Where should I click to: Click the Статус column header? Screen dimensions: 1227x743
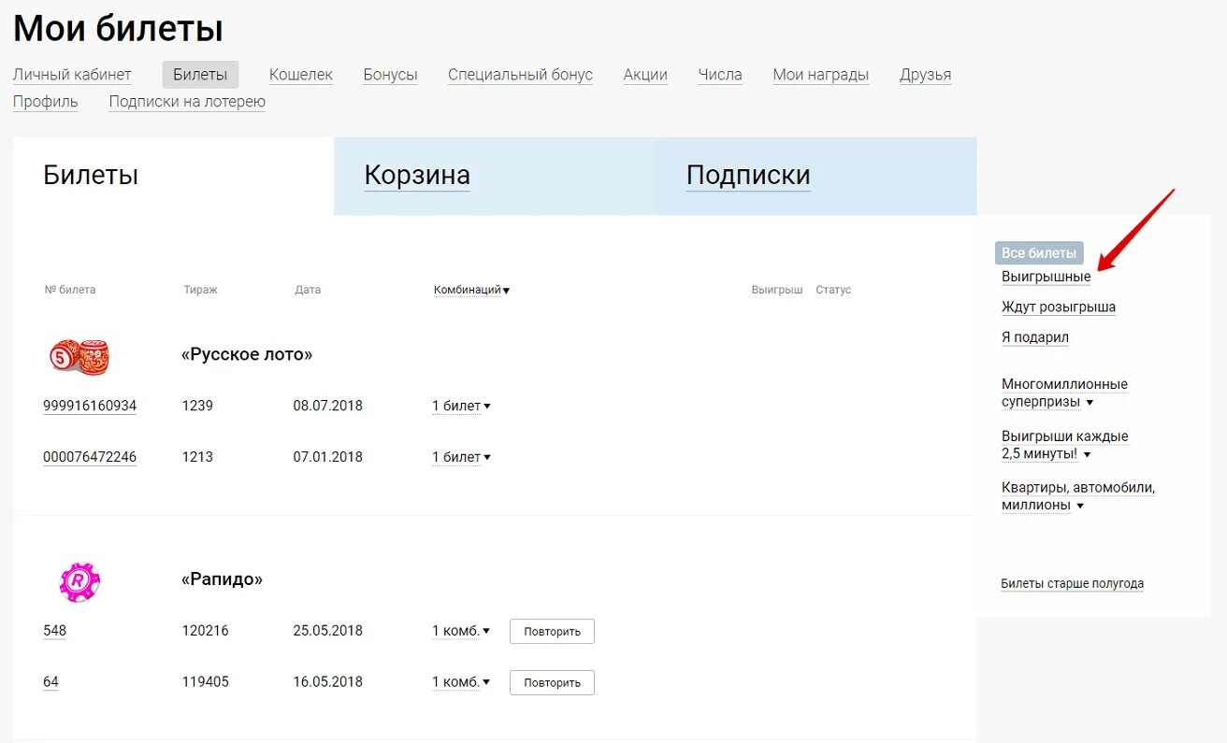pyautogui.click(x=833, y=290)
